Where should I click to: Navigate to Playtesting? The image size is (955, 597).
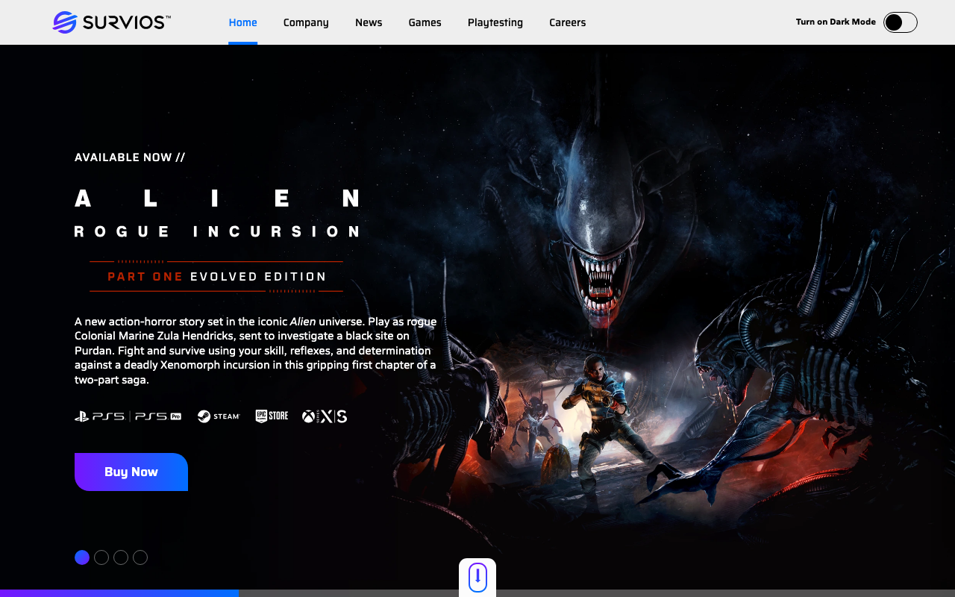[495, 22]
